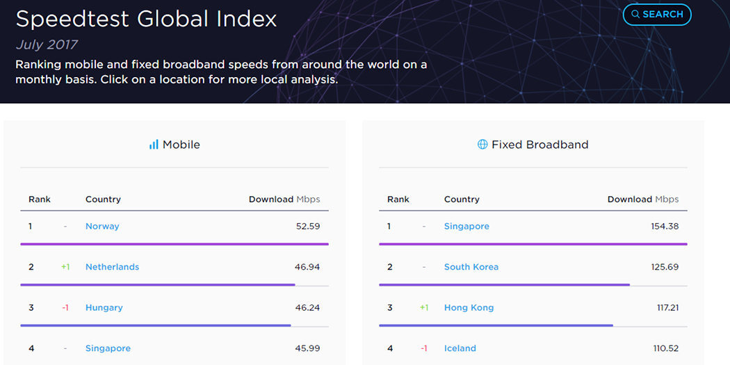
Task: Open Singapore in the Mobile ranking
Action: (x=108, y=348)
